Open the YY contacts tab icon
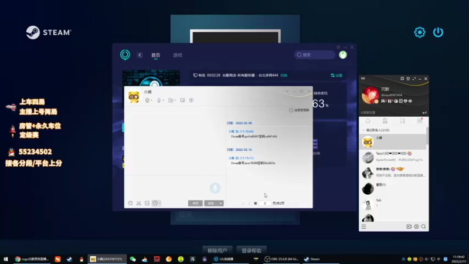 [x=385, y=121]
